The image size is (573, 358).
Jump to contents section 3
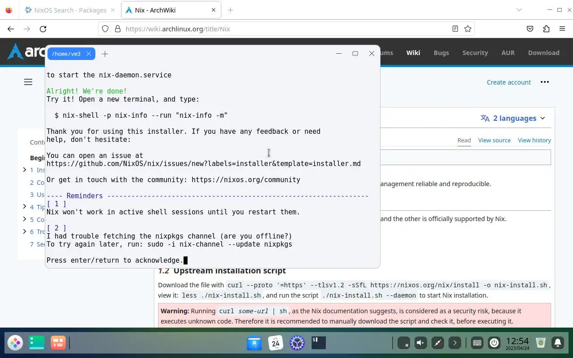(x=37, y=194)
